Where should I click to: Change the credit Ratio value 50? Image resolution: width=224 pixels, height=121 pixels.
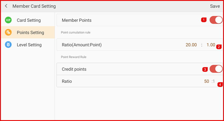point(207,81)
